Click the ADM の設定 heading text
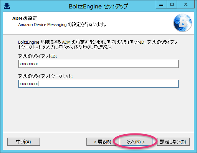Viewport: 197px width, 153px height. point(25,18)
